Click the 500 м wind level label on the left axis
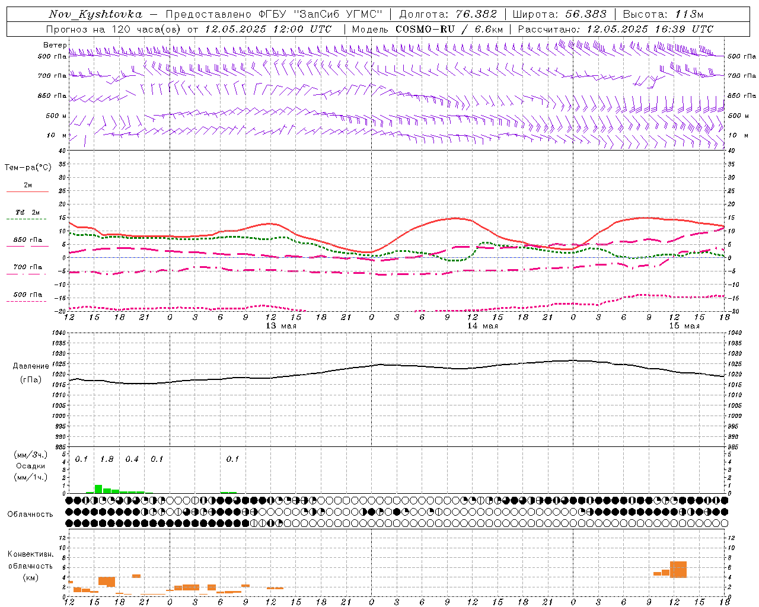 tap(57, 116)
